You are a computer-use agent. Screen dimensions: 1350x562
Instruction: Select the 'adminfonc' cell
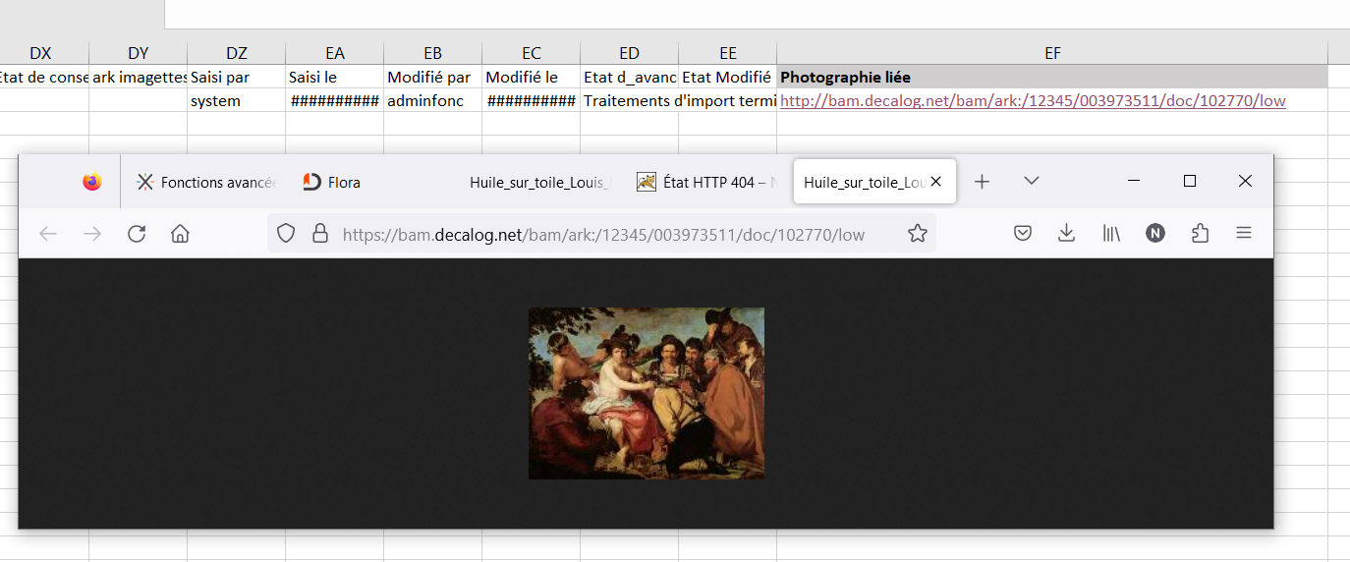(433, 100)
